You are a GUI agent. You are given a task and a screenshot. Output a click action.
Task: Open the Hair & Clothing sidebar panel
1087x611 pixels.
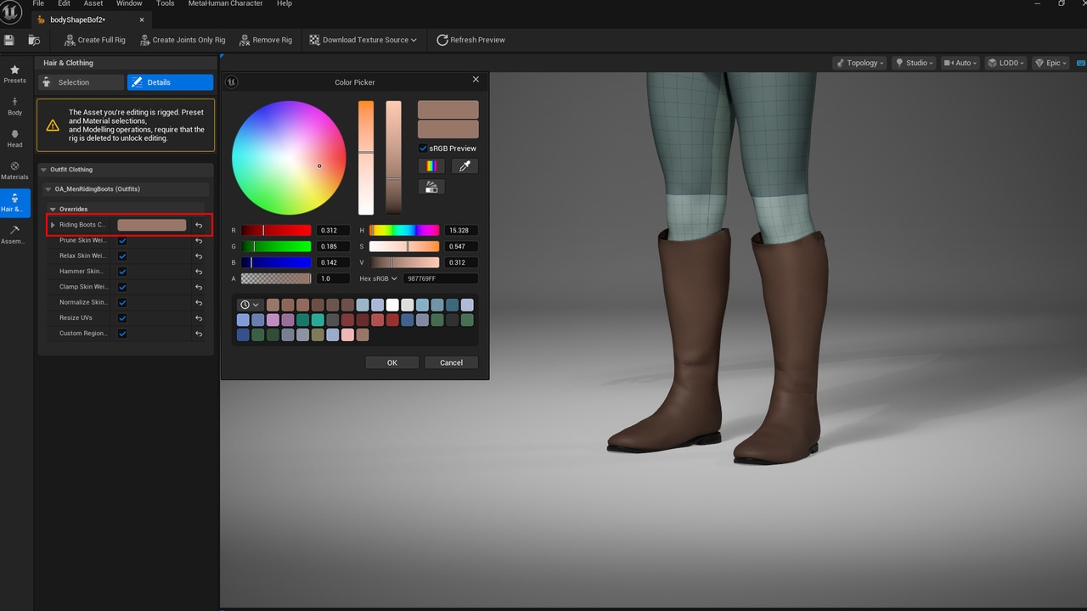pos(14,203)
